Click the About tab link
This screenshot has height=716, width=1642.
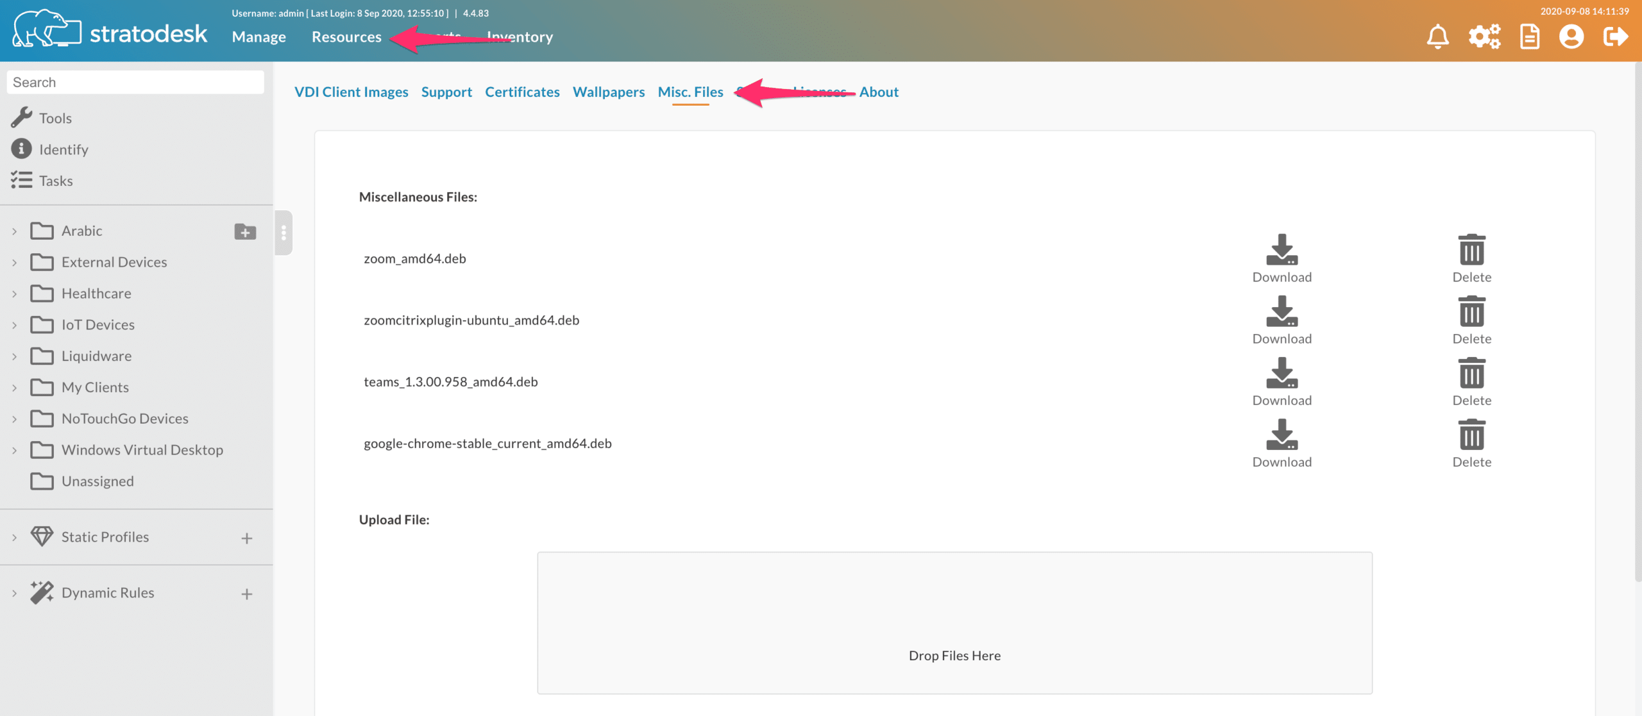click(879, 91)
